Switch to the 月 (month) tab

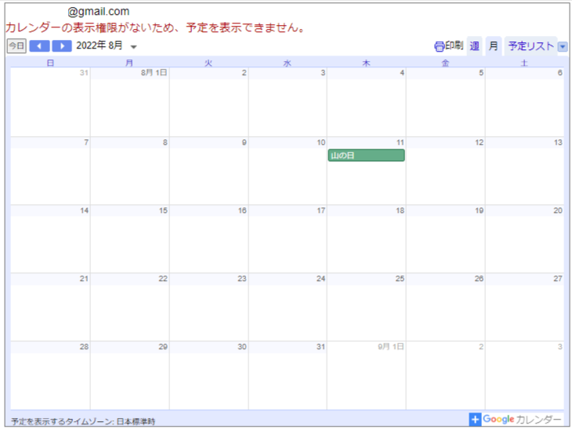coord(493,46)
